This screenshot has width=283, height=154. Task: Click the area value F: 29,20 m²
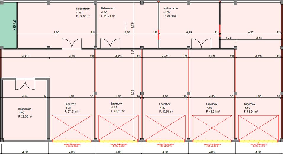tap(171, 16)
